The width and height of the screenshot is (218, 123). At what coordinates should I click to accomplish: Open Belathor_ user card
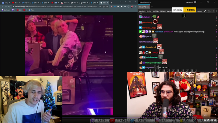tap(147, 17)
